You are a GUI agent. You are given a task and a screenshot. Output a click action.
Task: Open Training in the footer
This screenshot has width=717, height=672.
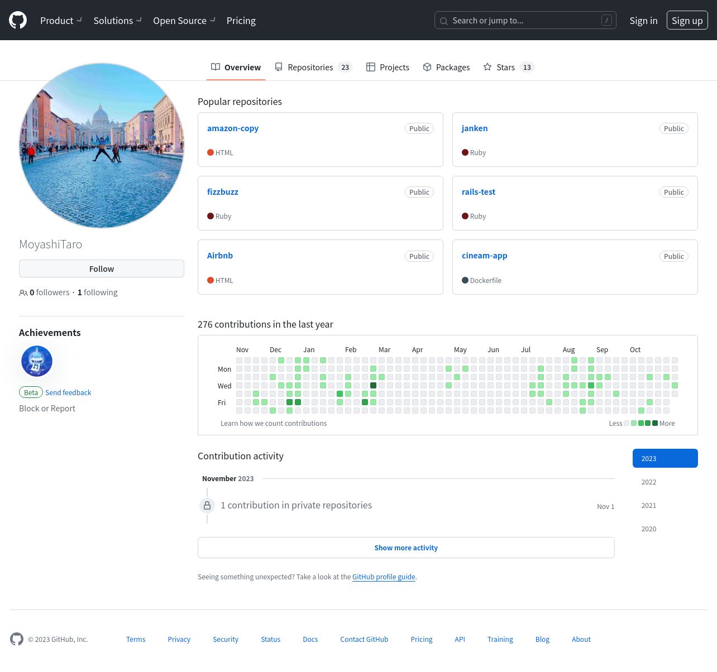point(500,640)
